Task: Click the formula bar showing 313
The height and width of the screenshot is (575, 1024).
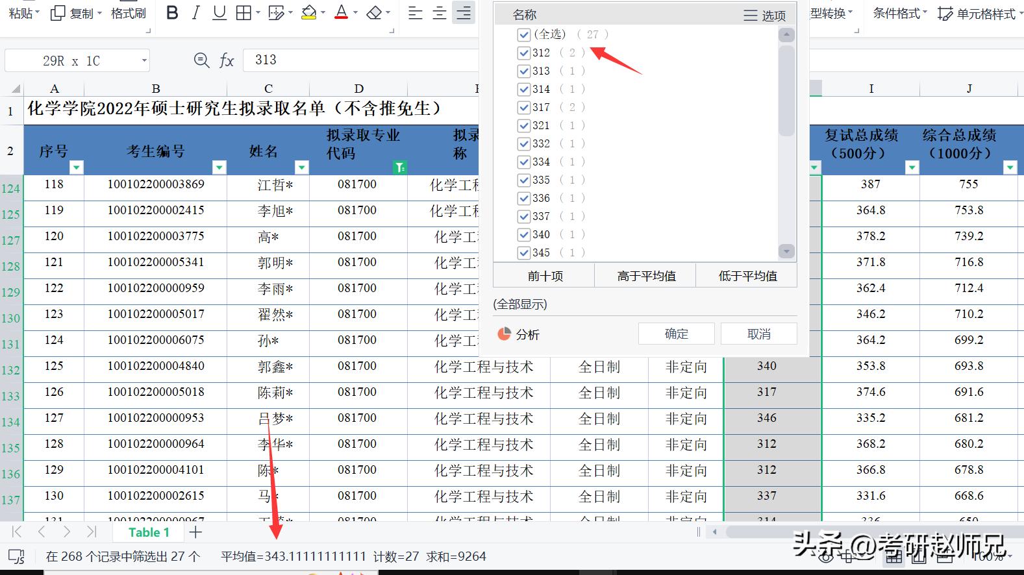Action: (360, 60)
